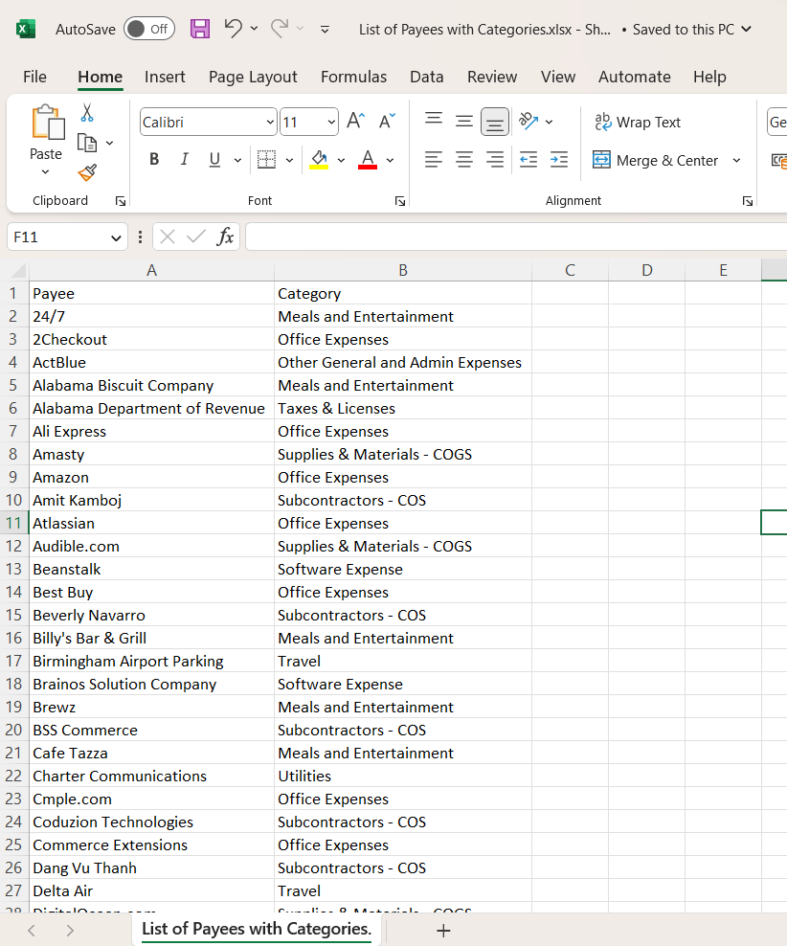Click the Merge & Center button
This screenshot has width=787, height=946.
click(656, 160)
